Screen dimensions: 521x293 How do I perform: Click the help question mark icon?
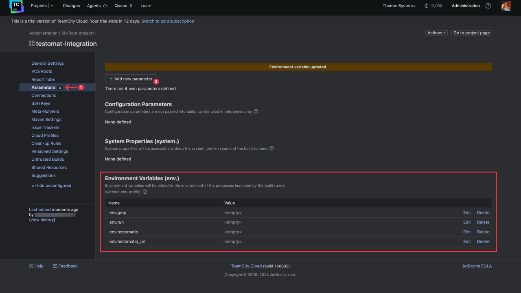(488, 6)
